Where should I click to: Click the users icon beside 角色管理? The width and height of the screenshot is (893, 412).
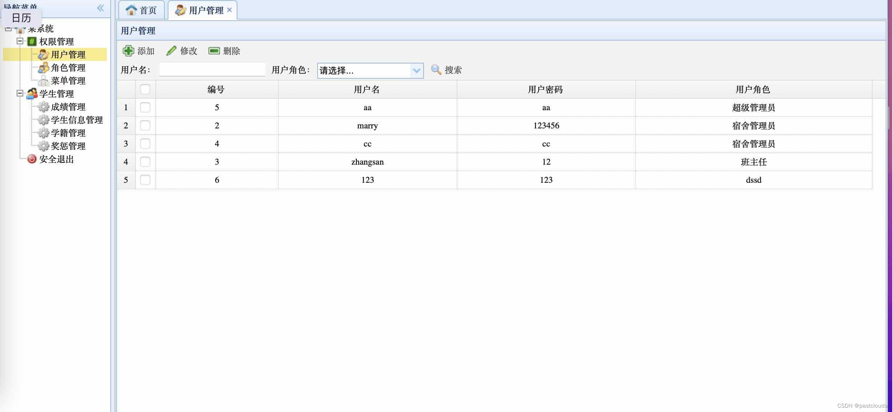point(44,67)
